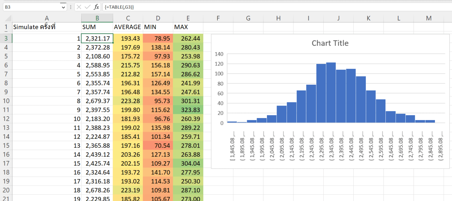Screen dimensions: 452x201
Task: Select column C header above AVERAGE
Action: click(128, 18)
